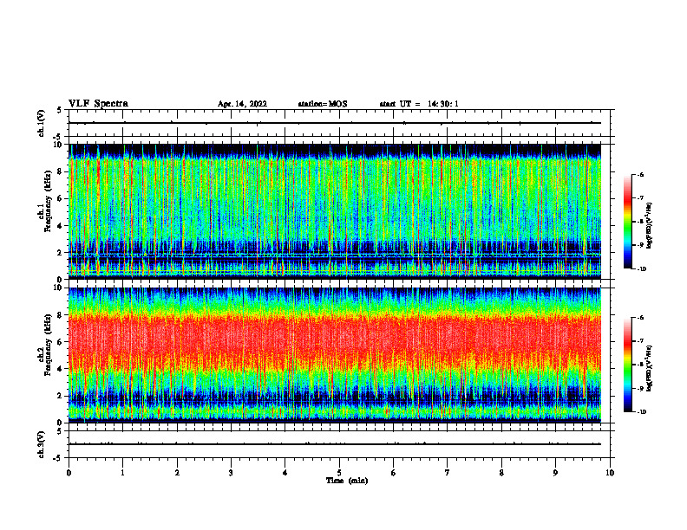Click the "-6" label on ch.1 colorbar

pyautogui.click(x=640, y=174)
